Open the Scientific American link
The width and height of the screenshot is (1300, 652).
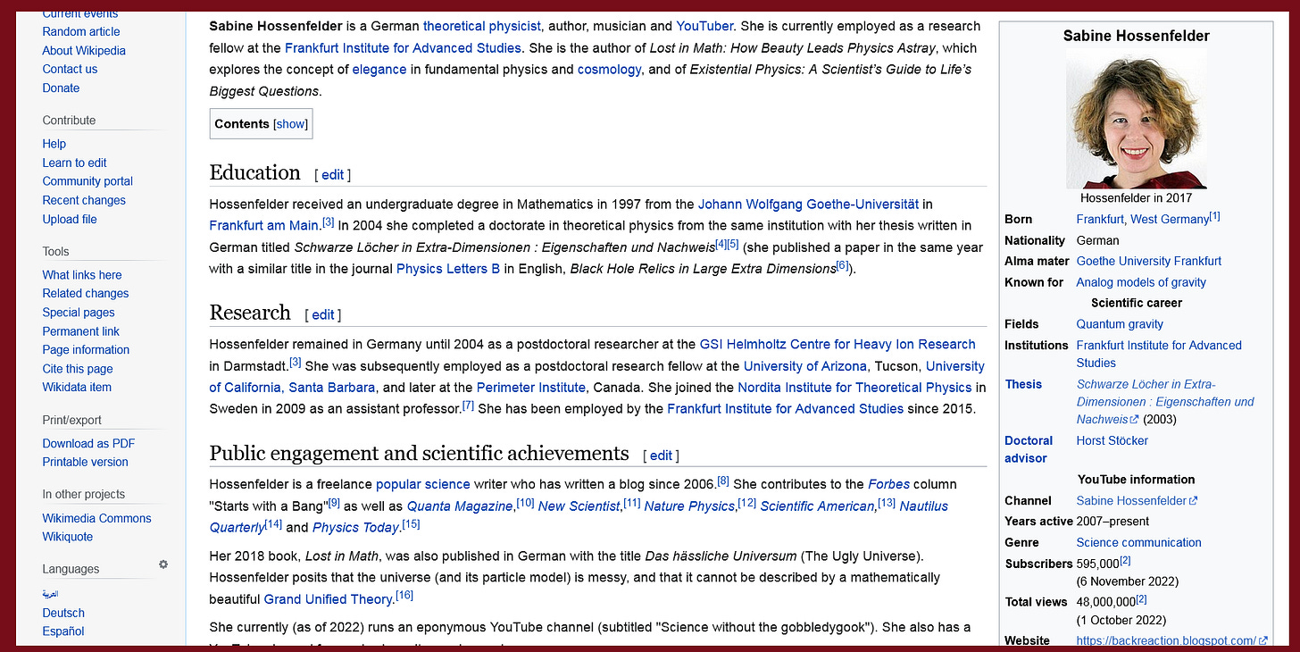click(x=817, y=506)
